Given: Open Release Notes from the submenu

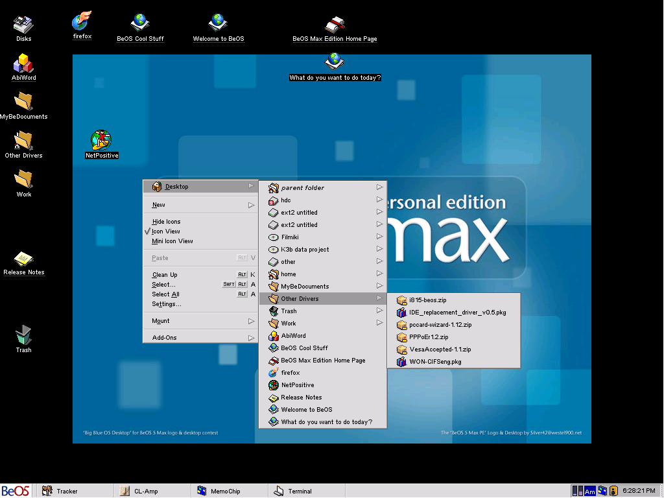Looking at the screenshot, I should [x=323, y=397].
